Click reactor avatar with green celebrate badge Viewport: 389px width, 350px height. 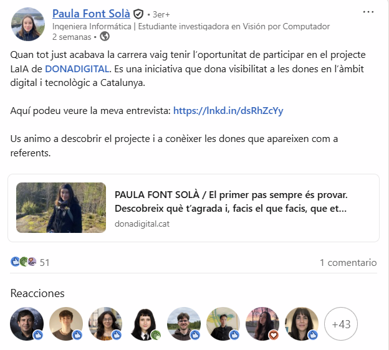click(145, 324)
